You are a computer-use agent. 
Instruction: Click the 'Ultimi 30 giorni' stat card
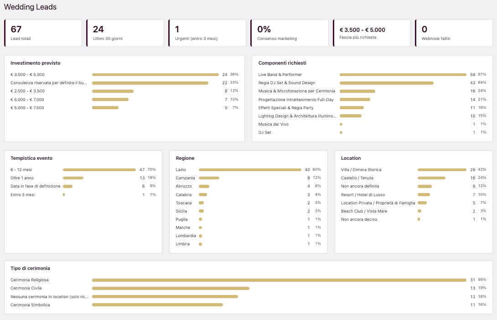(x=125, y=33)
